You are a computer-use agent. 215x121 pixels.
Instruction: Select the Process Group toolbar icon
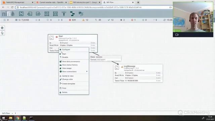coord(47,14)
